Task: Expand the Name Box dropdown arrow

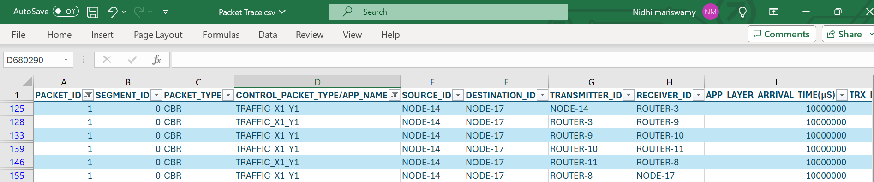Action: (x=66, y=60)
